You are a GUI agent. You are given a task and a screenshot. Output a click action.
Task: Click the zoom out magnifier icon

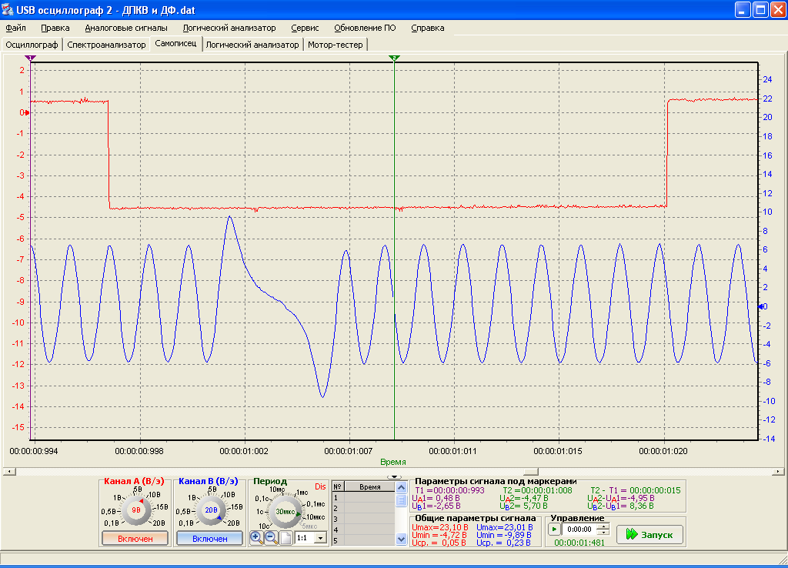click(x=272, y=538)
